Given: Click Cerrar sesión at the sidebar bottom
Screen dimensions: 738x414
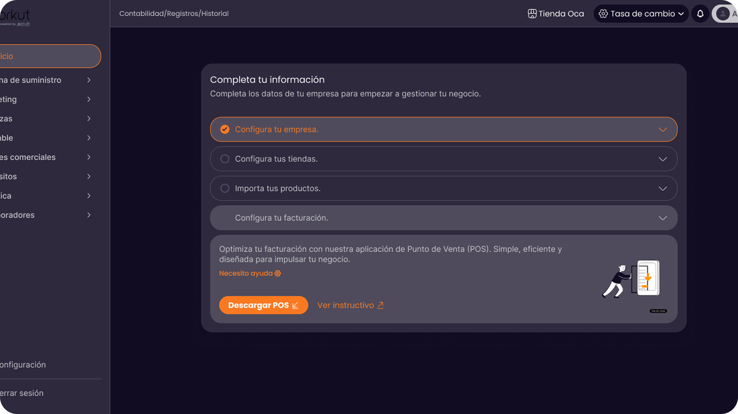Looking at the screenshot, I should pyautogui.click(x=22, y=393).
